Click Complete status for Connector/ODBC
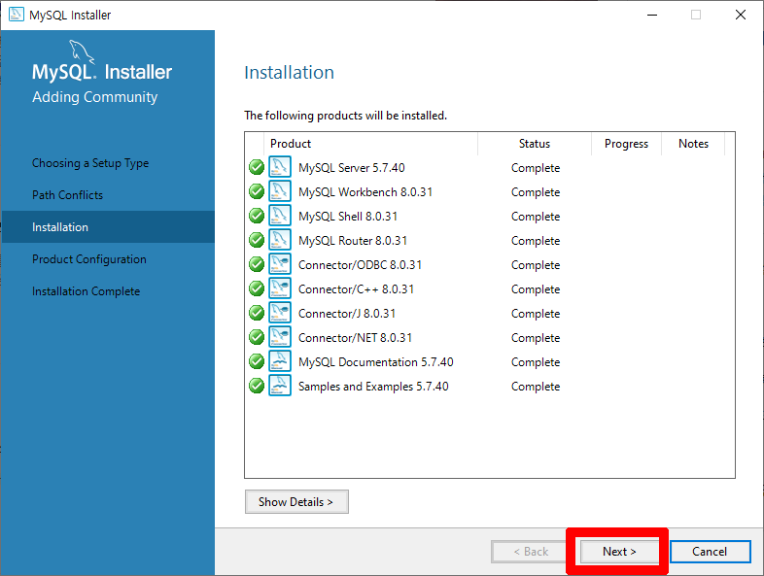This screenshot has width=764, height=576. tap(536, 266)
